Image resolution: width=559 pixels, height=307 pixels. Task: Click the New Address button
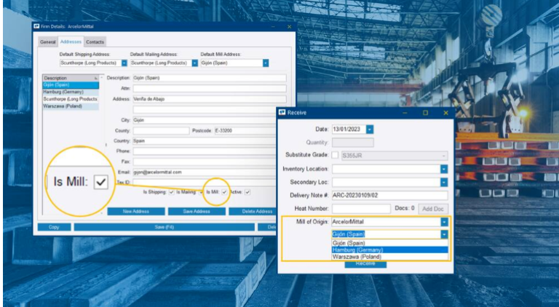click(x=136, y=212)
